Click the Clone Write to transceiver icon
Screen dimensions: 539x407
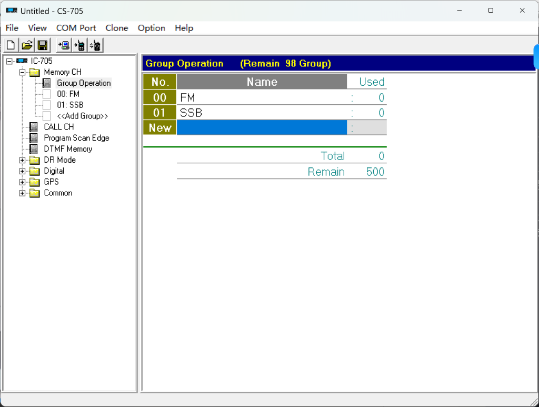click(80, 45)
